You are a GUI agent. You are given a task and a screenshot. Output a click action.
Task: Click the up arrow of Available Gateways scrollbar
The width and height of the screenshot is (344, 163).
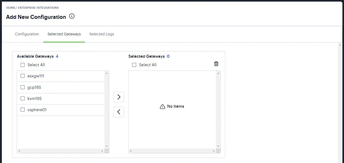pyautogui.click(x=107, y=73)
